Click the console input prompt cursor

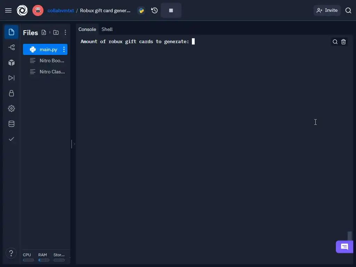193,41
